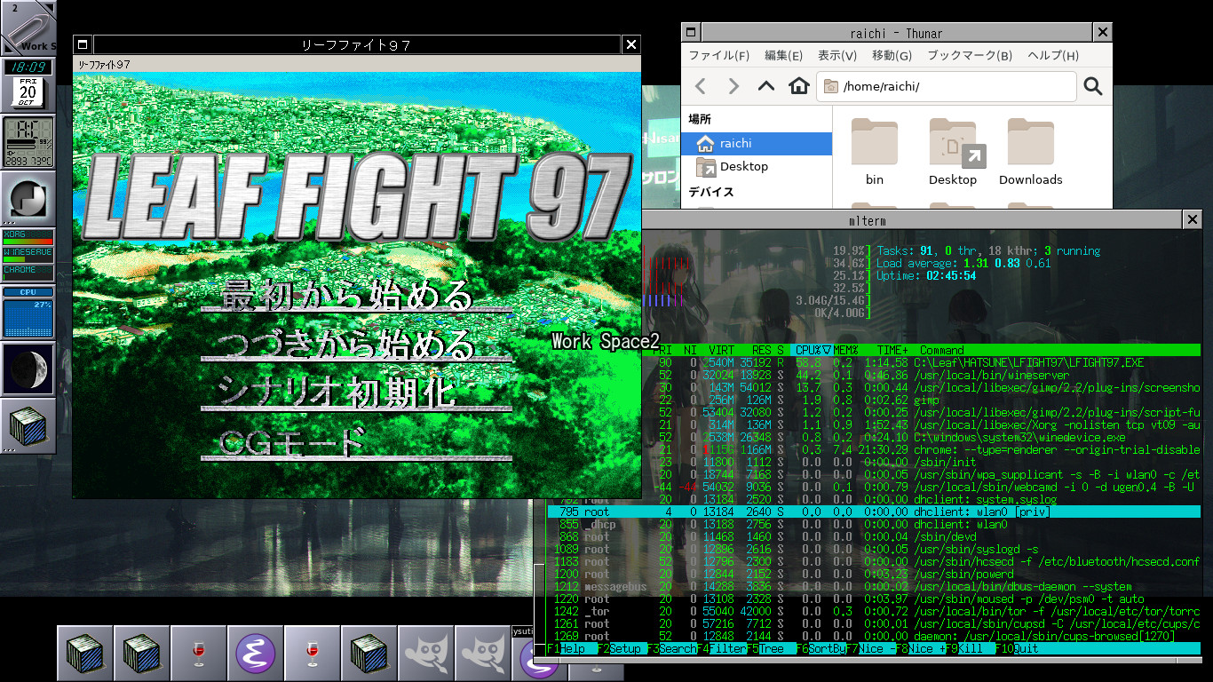Open F6 SortBy in htop footer

[822, 649]
